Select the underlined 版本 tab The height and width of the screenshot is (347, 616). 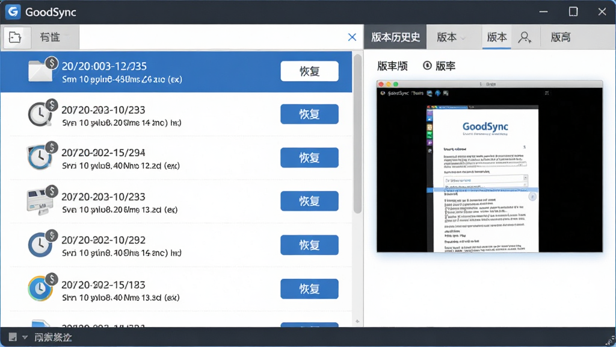coord(496,37)
